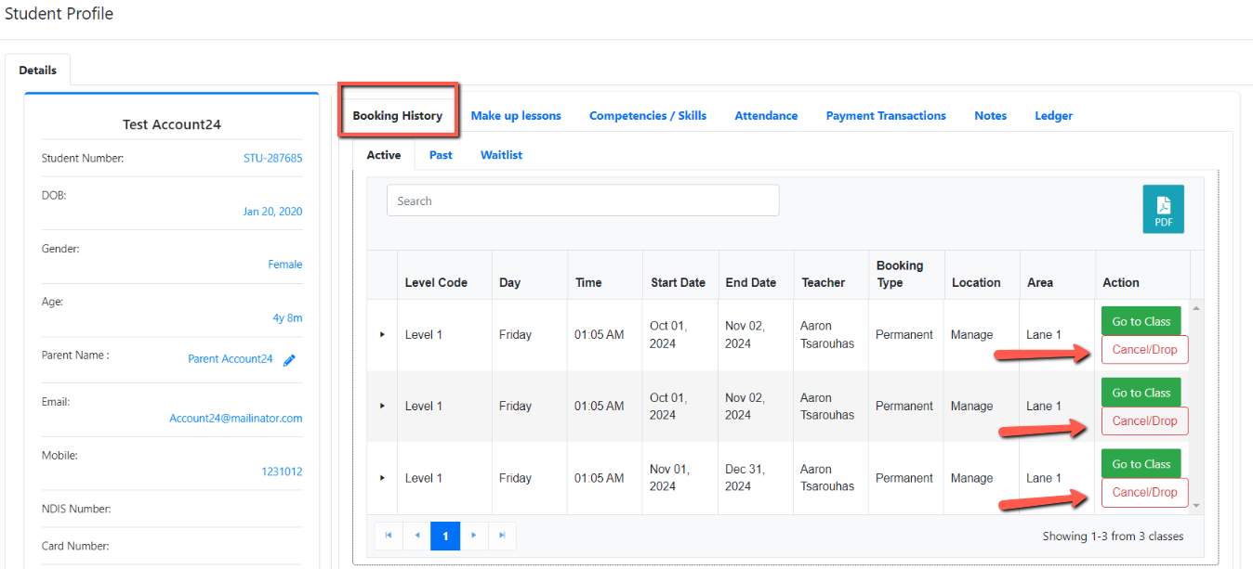Sort by the End Date column header

[751, 282]
